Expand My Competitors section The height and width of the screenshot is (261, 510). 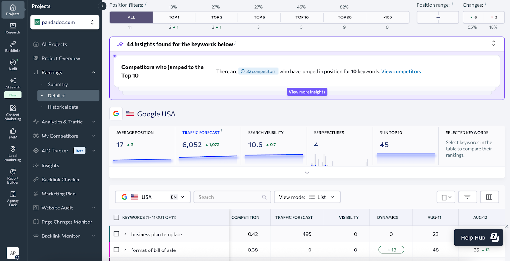[x=94, y=136]
